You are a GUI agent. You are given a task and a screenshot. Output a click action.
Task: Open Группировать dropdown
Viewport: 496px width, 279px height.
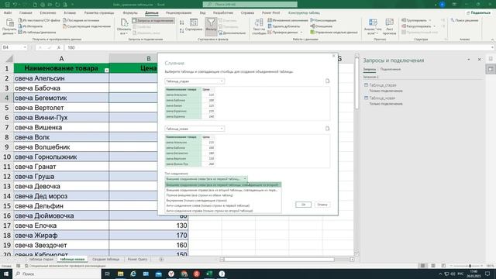(x=416, y=20)
